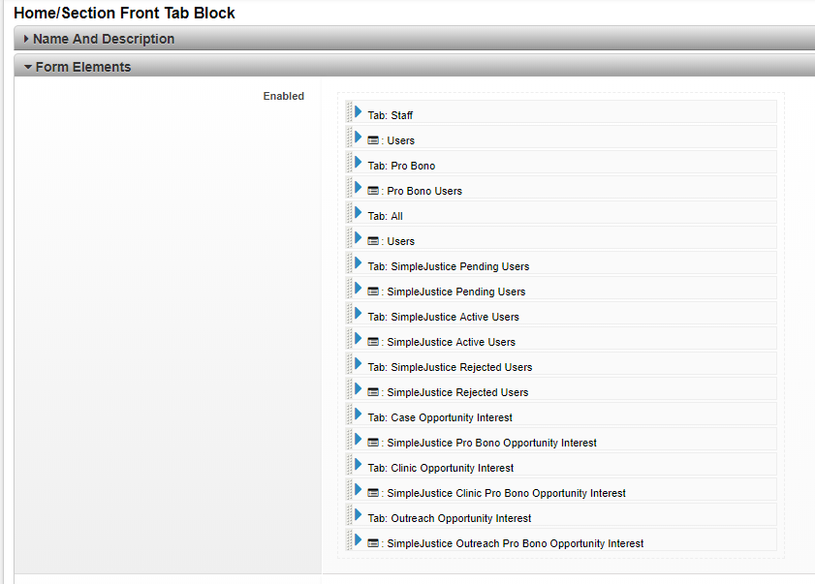Select ': SimpleJustice Active Users' block label

tap(448, 343)
